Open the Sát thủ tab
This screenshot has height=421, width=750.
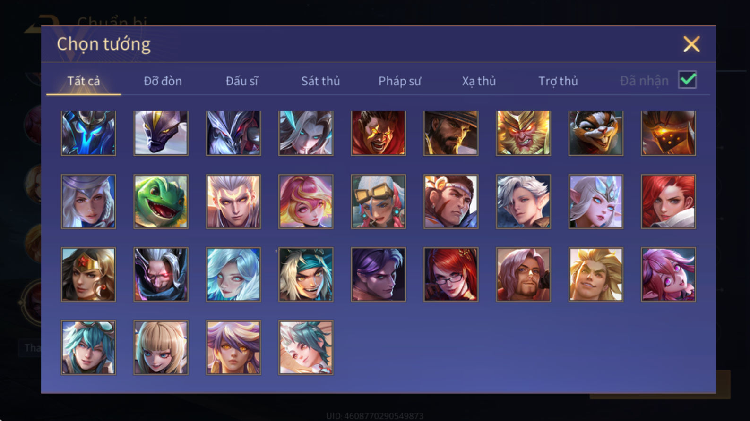coord(320,81)
